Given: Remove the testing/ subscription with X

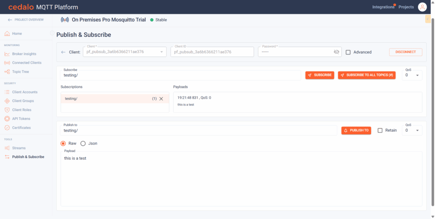Looking at the screenshot, I should click(161, 99).
